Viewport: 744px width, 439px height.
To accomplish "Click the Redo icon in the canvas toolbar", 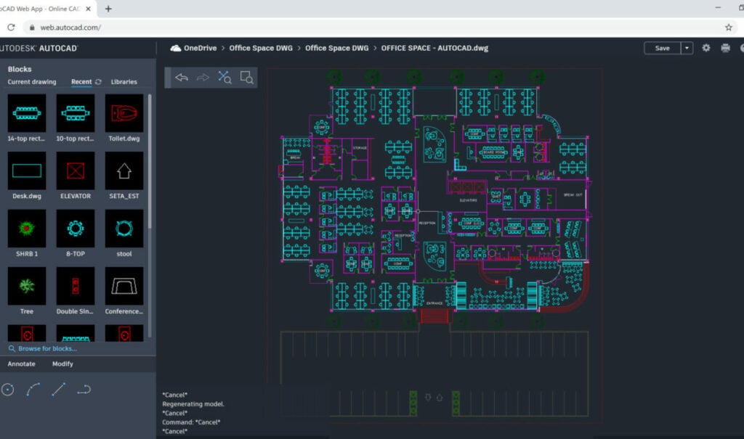I will [x=202, y=77].
